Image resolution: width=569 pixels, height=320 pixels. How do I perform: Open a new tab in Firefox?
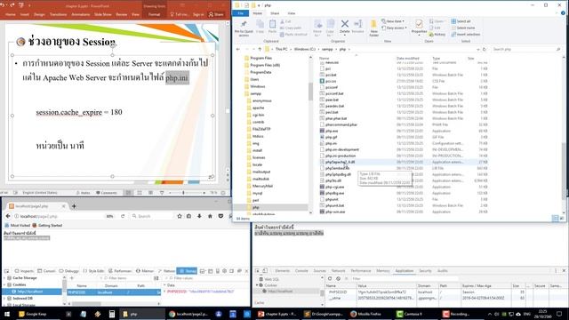(74, 206)
